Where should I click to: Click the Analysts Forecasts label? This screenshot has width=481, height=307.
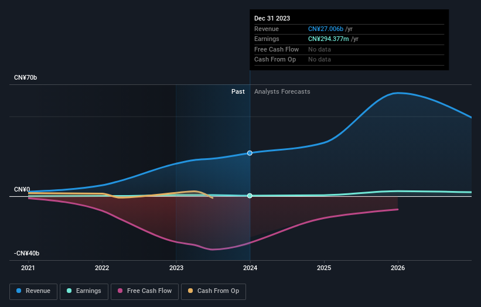click(x=282, y=92)
